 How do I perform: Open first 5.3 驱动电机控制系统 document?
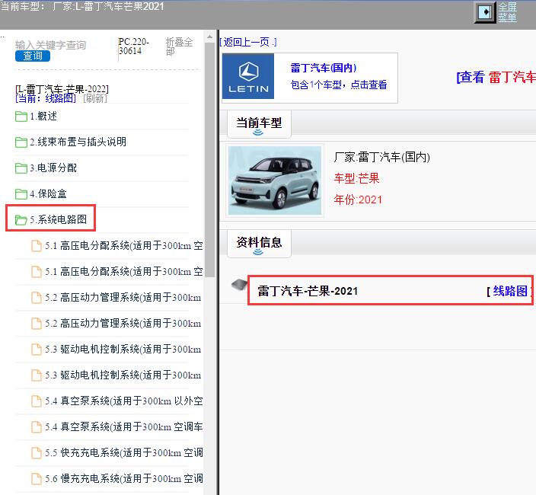pyautogui.click(x=123, y=349)
